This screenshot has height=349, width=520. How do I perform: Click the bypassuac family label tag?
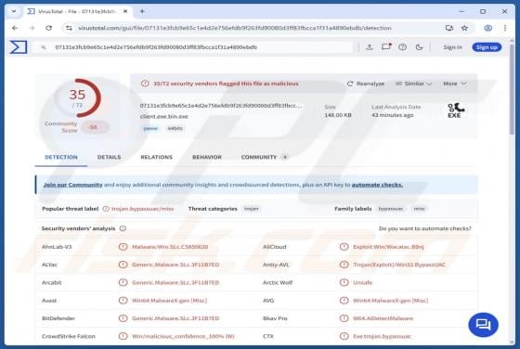click(391, 209)
